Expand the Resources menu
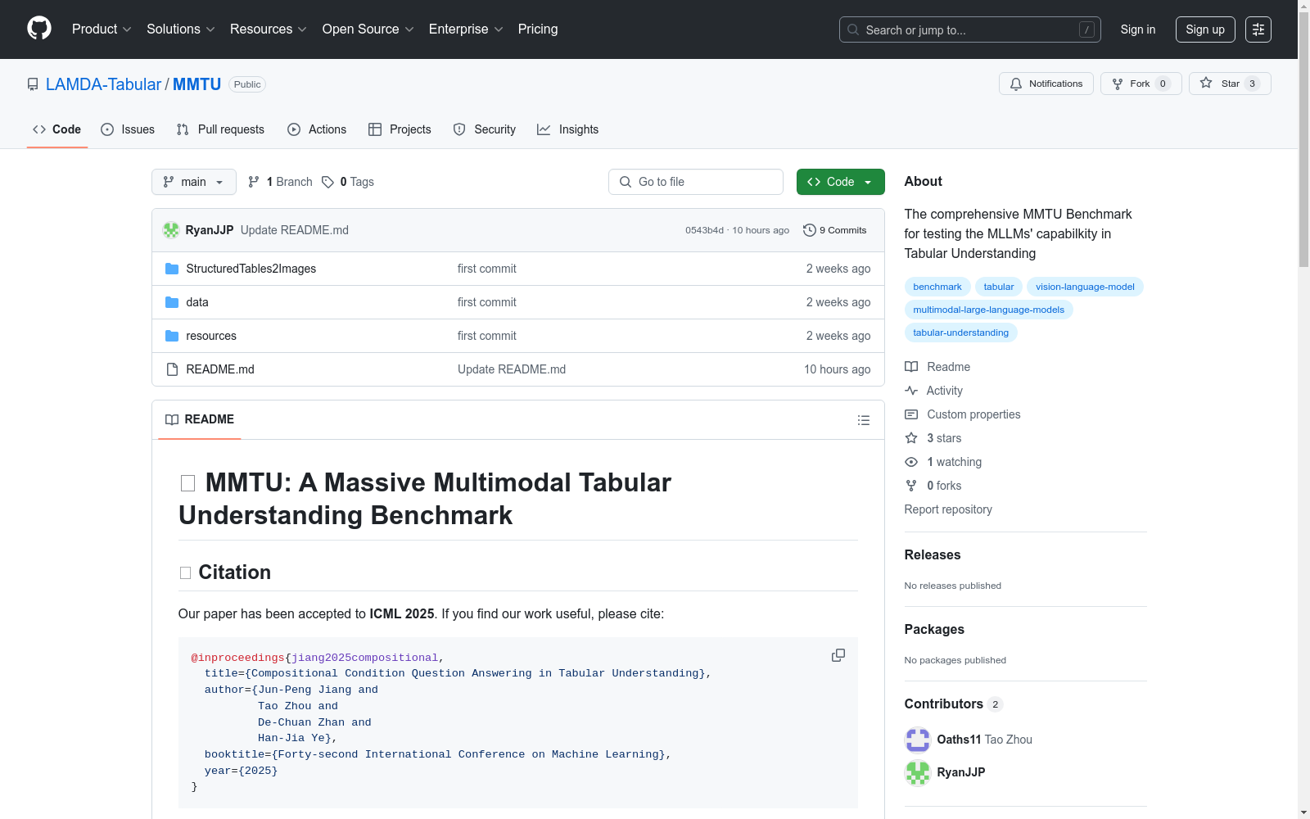This screenshot has height=819, width=1310. [x=269, y=29]
